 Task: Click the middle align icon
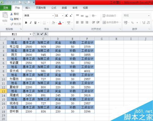coord(82,16)
